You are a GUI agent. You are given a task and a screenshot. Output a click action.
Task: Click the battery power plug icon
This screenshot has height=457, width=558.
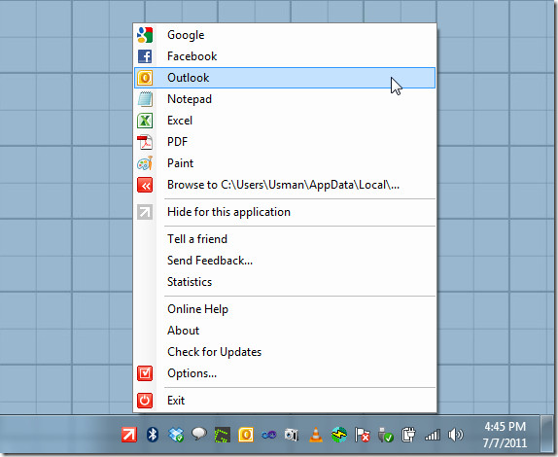[x=408, y=435]
